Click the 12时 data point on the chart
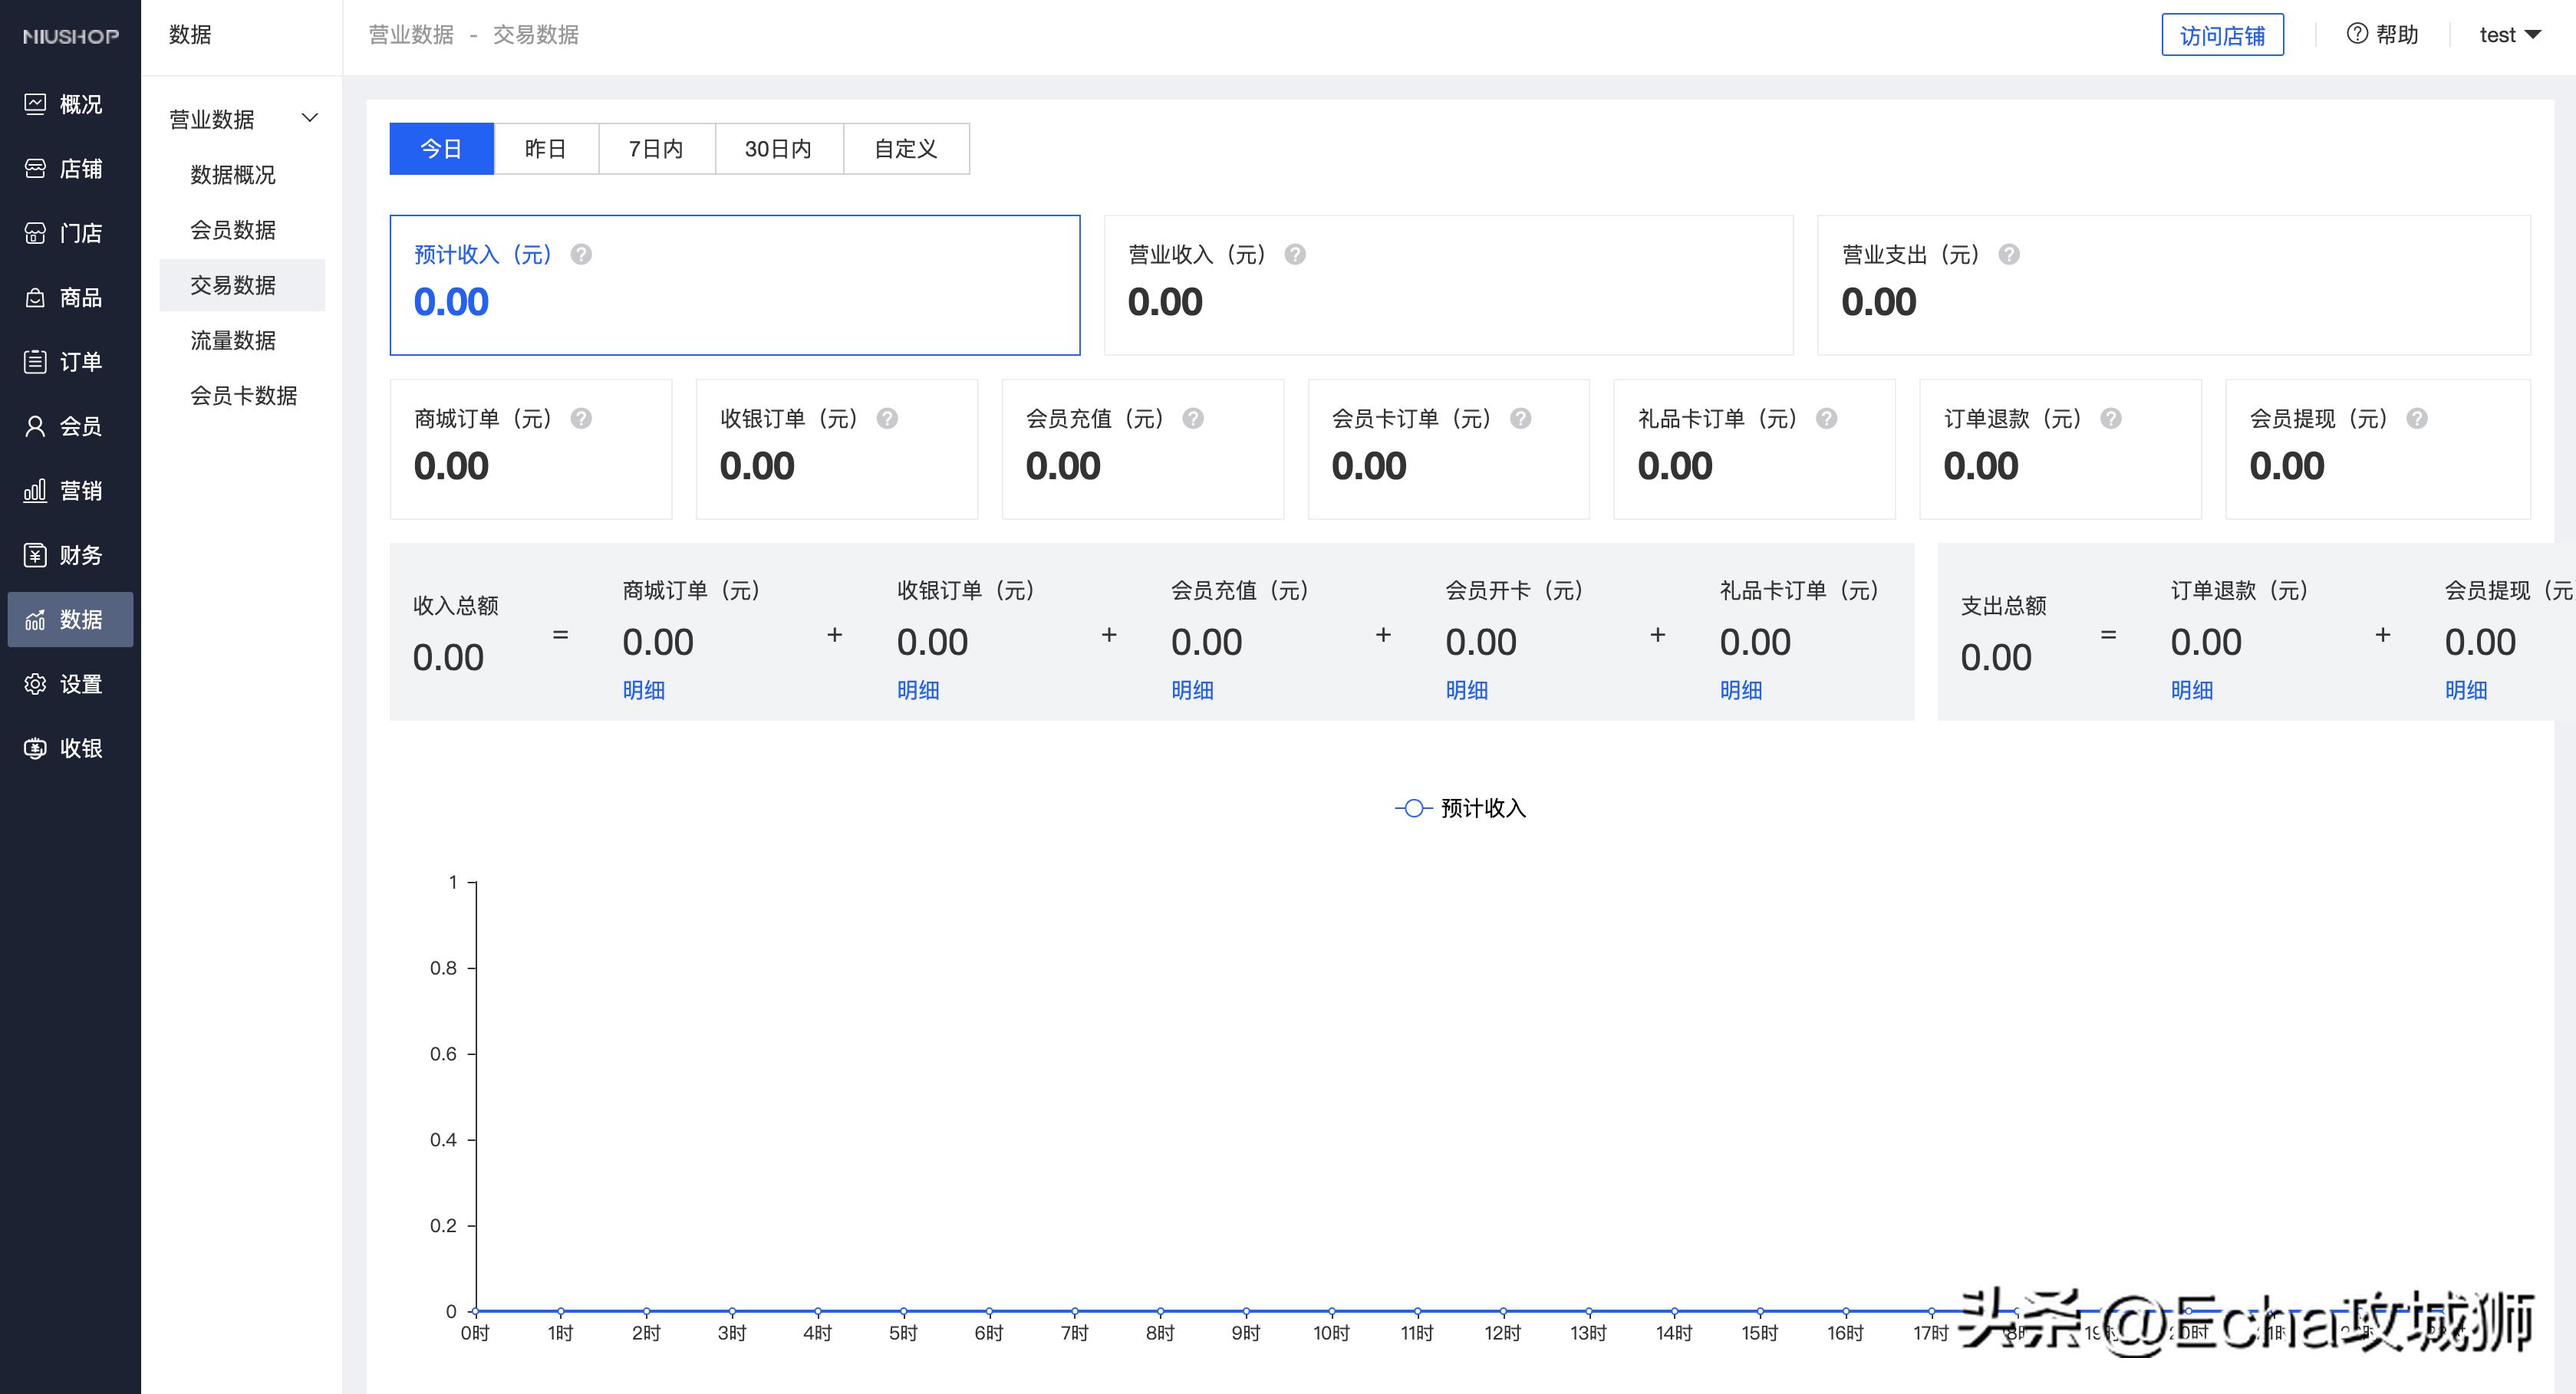This screenshot has width=2576, height=1394. click(1502, 1311)
